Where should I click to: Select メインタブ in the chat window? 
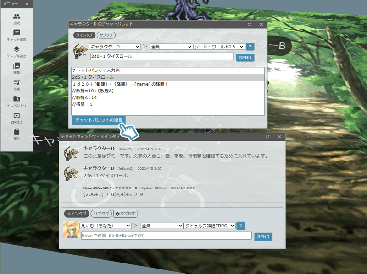77,214
